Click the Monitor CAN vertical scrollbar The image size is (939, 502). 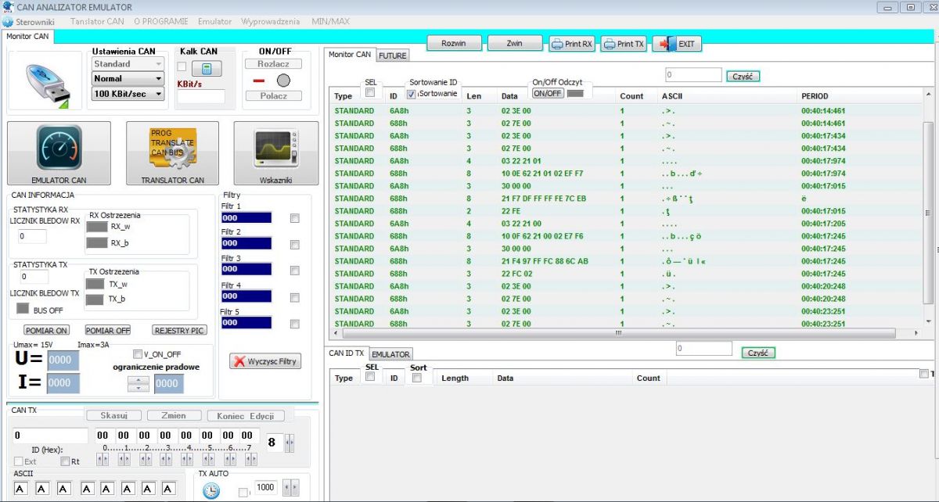[x=928, y=211]
